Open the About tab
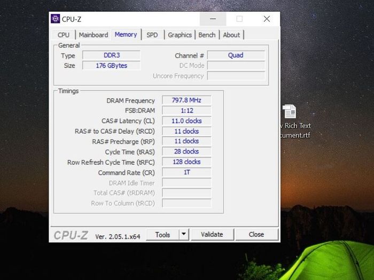374x280 pixels. (x=231, y=35)
